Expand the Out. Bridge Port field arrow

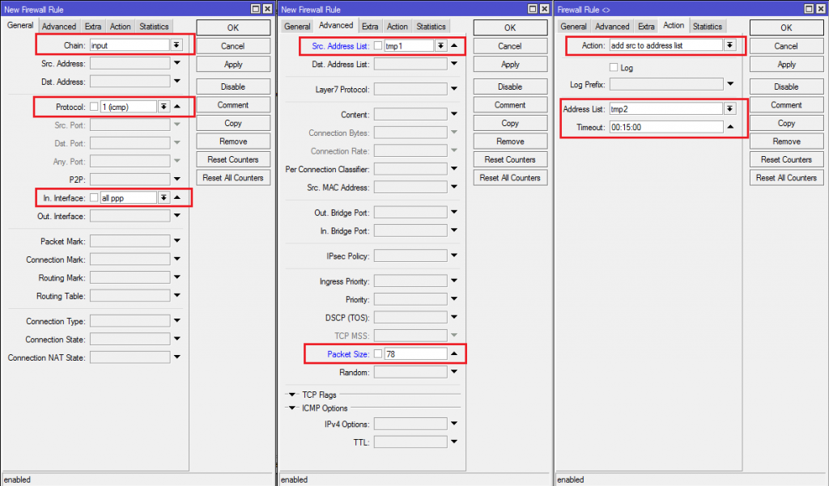tap(454, 213)
